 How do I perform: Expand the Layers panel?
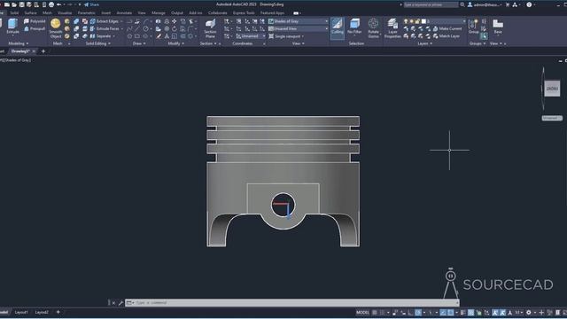tap(425, 43)
